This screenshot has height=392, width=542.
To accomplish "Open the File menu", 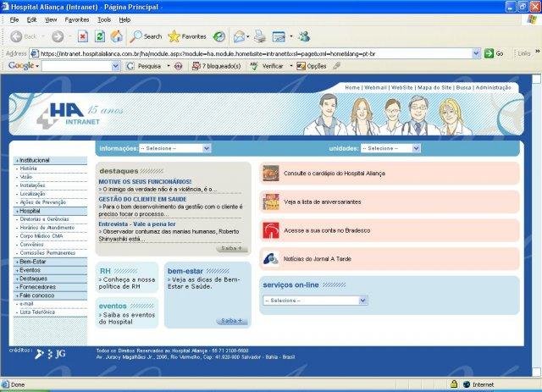I will pyautogui.click(x=14, y=19).
